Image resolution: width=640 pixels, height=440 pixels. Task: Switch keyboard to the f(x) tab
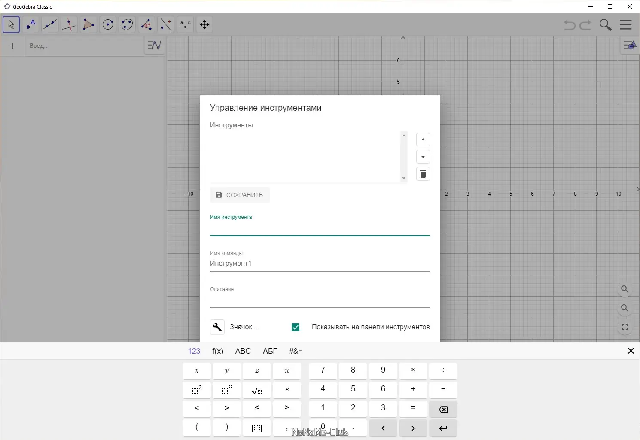tap(218, 351)
